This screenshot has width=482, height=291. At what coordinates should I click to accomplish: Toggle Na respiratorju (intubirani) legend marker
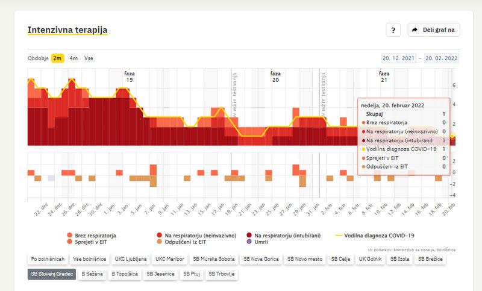click(249, 235)
